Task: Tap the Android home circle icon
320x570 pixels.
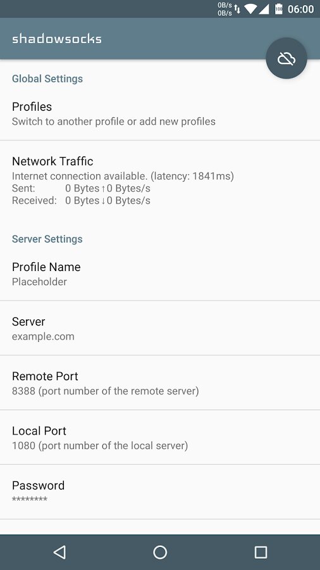Action: (x=160, y=552)
